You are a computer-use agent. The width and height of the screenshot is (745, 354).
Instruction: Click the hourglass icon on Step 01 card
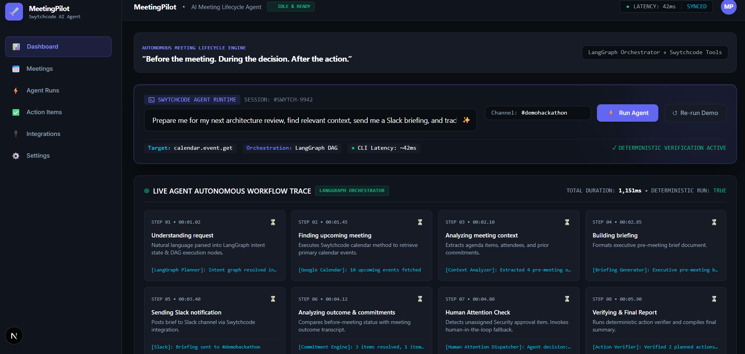pyautogui.click(x=273, y=222)
